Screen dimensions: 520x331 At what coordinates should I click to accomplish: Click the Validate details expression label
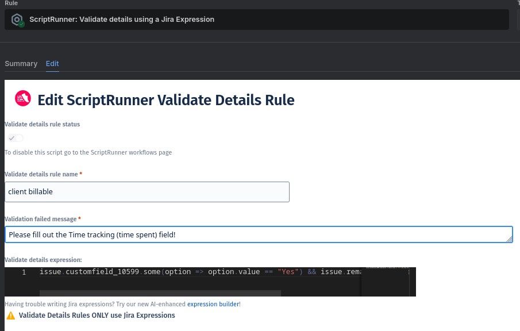click(43, 260)
